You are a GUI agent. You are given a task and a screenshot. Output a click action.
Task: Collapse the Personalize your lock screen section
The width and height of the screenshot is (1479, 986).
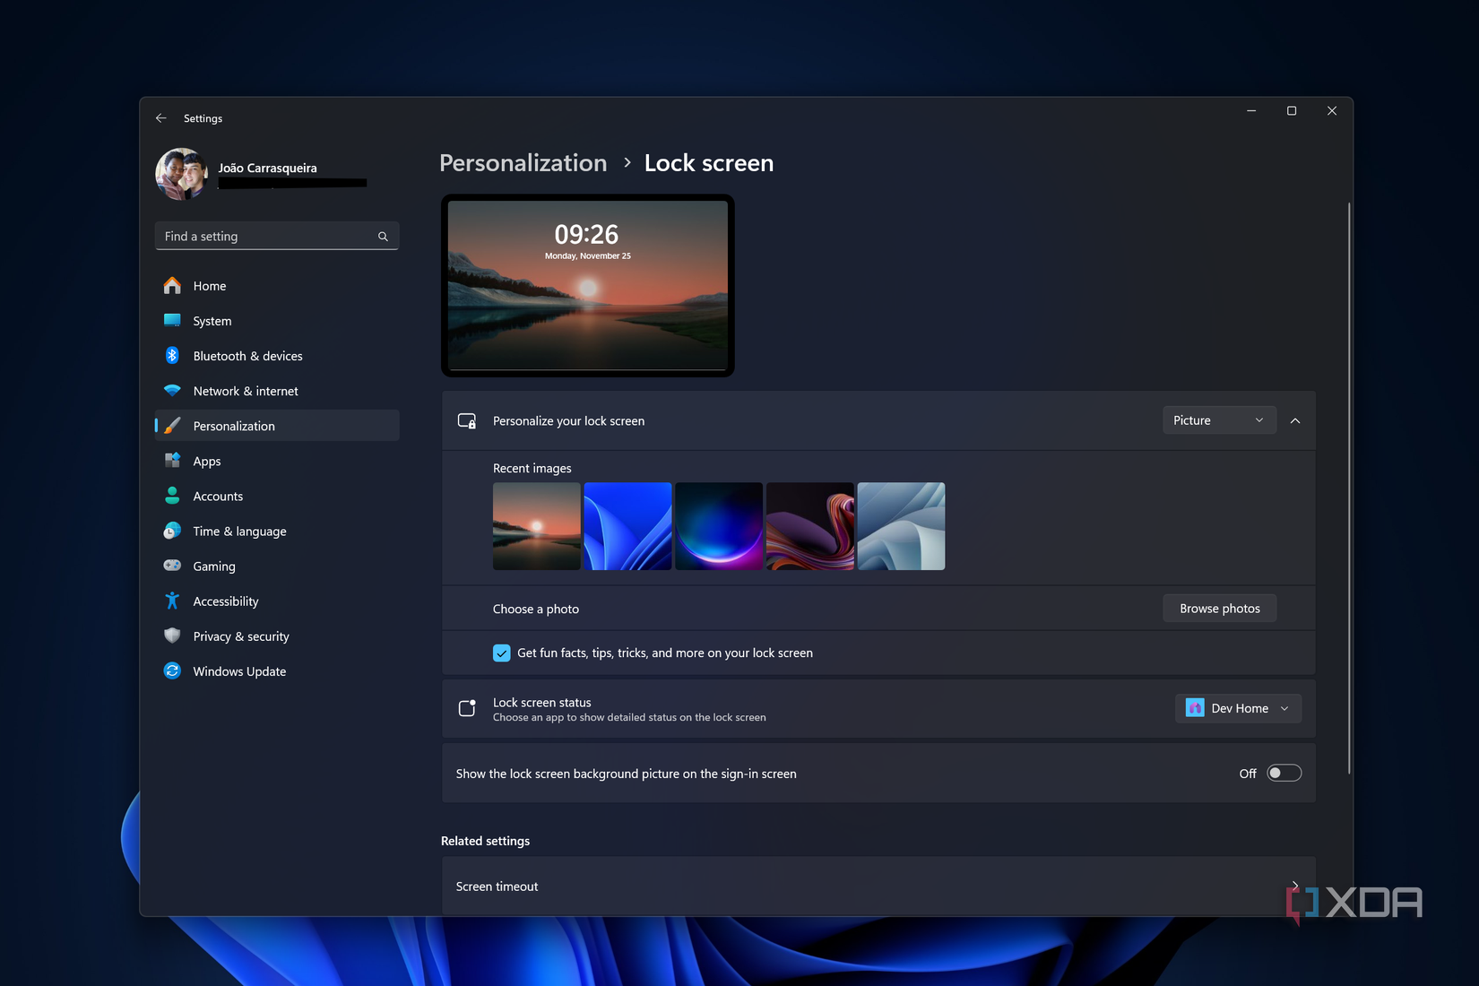point(1294,419)
